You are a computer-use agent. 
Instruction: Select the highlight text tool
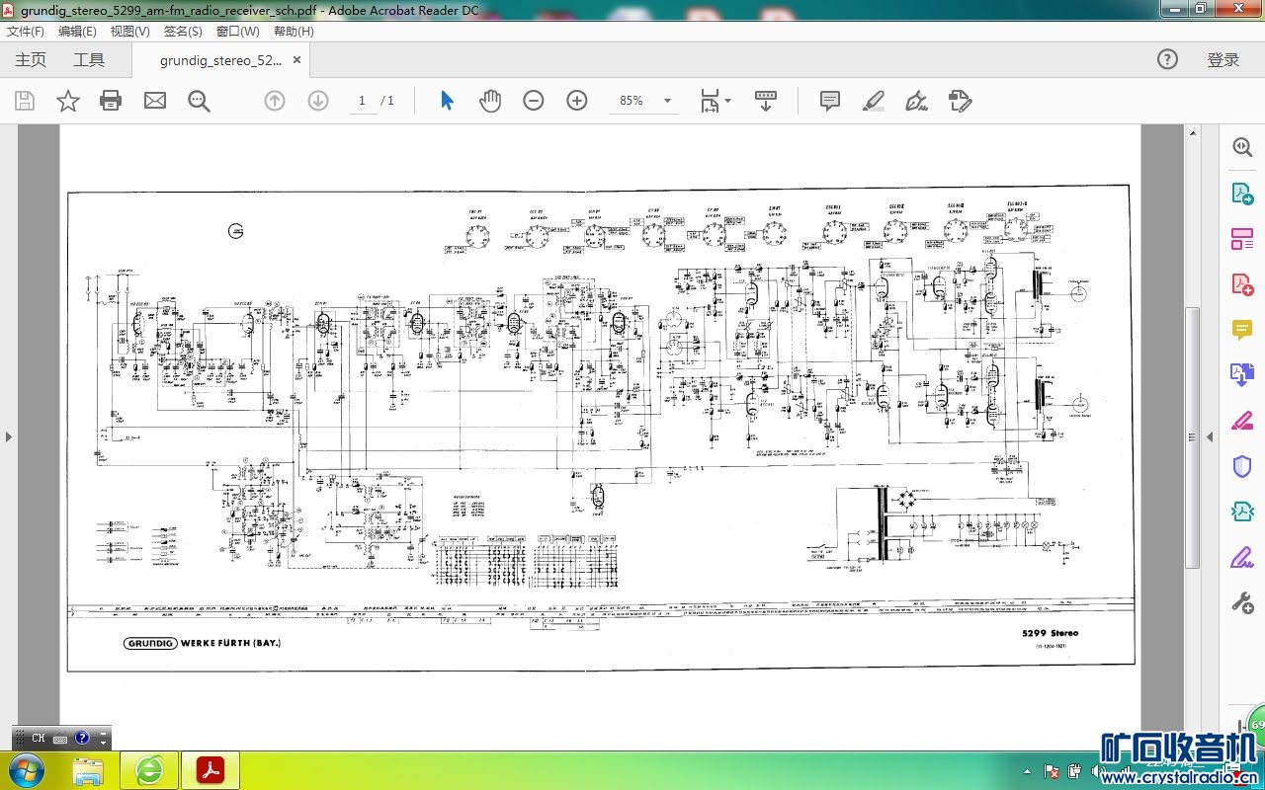[873, 101]
